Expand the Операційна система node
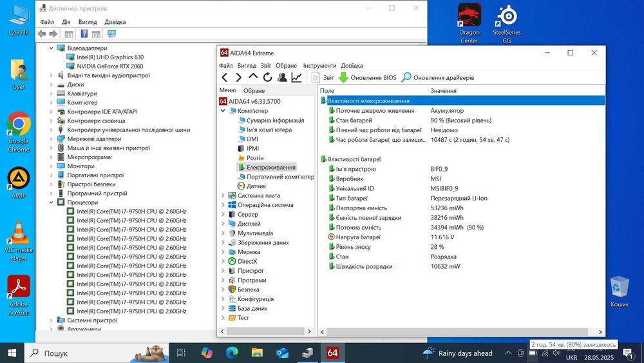This screenshot has height=363, width=644. tap(223, 205)
